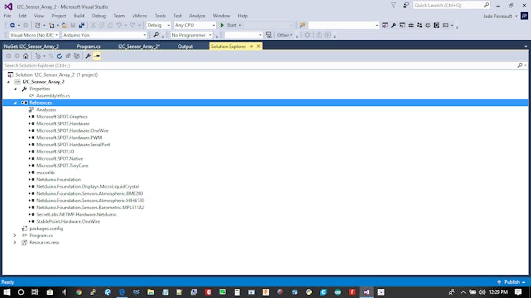Image resolution: width=531 pixels, height=298 pixels.
Task: Open the Visual Micro (No IDE) dropdown
Action: [33, 35]
